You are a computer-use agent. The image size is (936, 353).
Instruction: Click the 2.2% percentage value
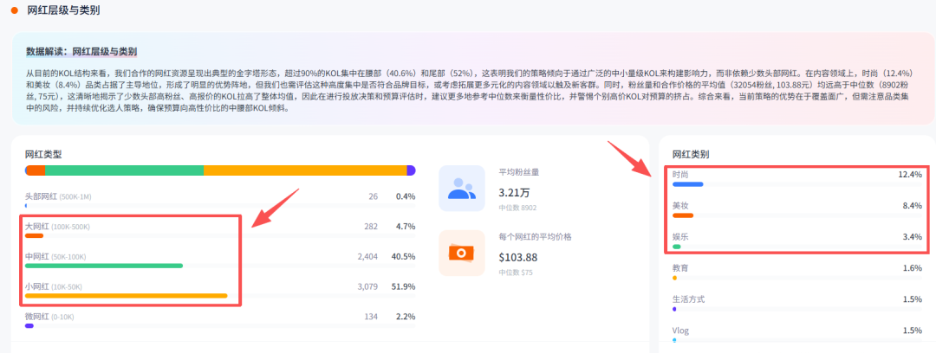406,317
